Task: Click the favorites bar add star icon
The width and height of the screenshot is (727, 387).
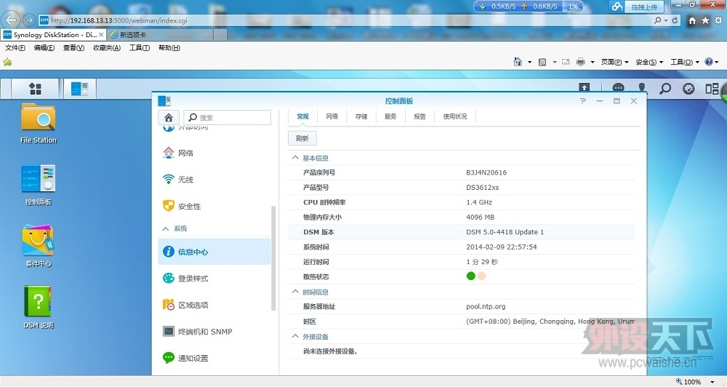Action: (7, 62)
